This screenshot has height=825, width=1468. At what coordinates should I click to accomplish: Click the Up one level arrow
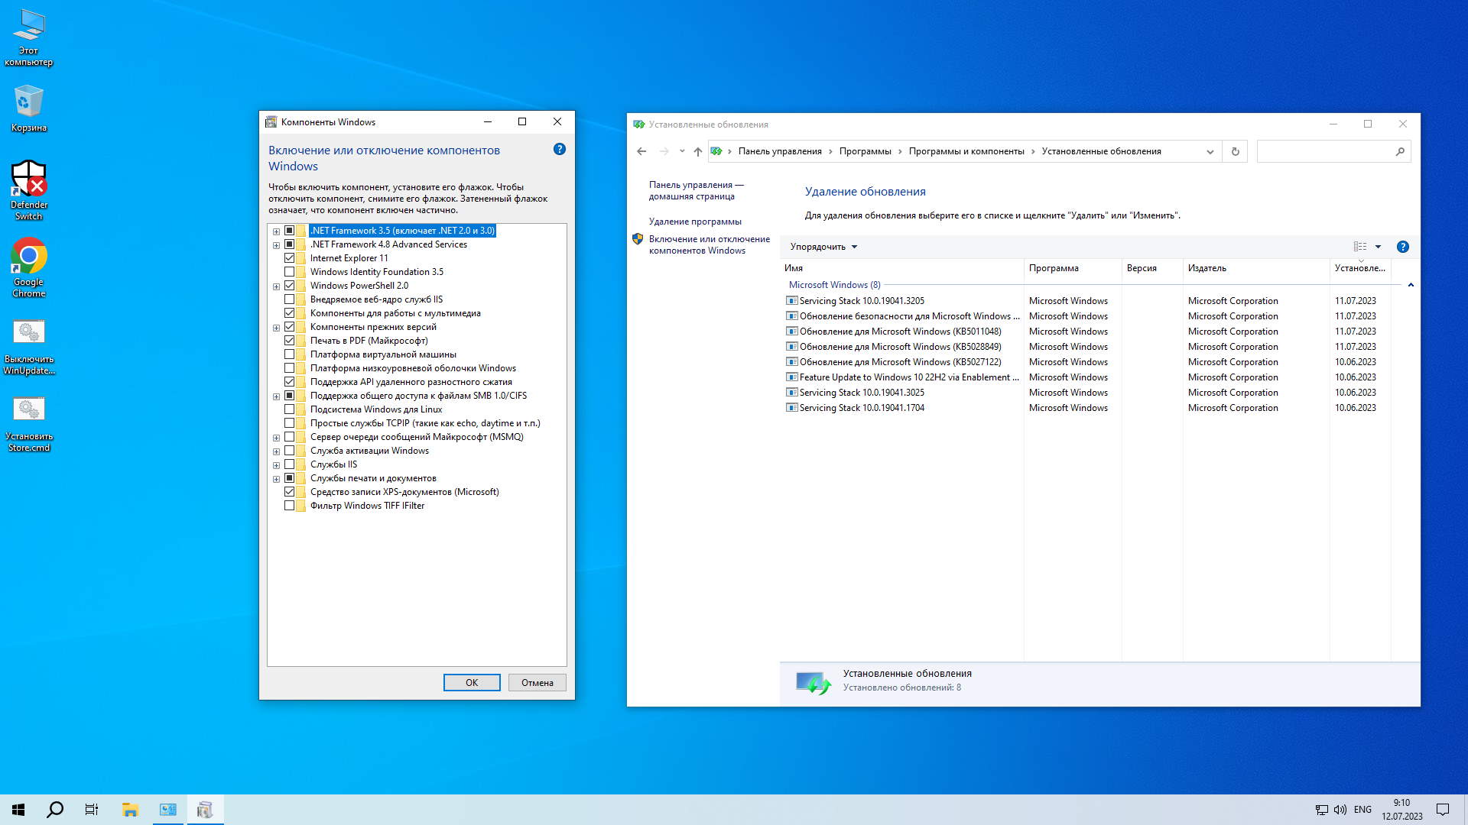(697, 151)
